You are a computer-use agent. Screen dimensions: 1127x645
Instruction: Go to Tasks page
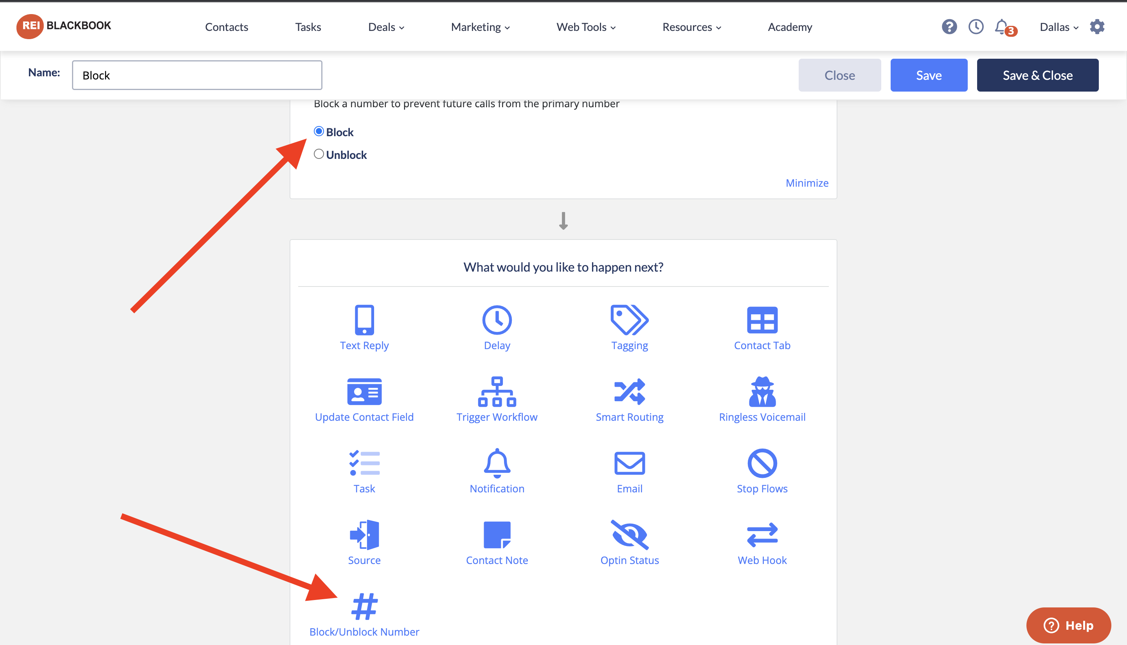[308, 27]
